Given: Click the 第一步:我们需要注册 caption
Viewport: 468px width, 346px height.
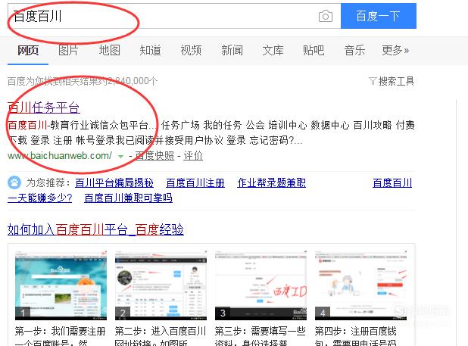Looking at the screenshot, I should pyautogui.click(x=61, y=332).
